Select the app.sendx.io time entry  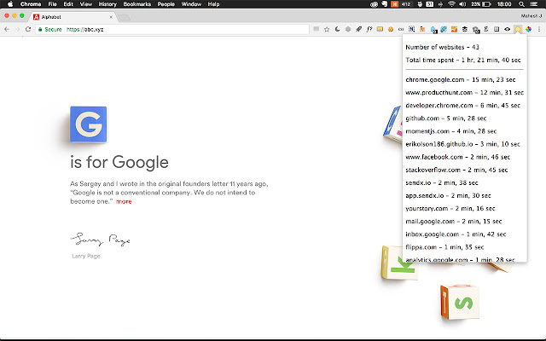click(x=448, y=195)
